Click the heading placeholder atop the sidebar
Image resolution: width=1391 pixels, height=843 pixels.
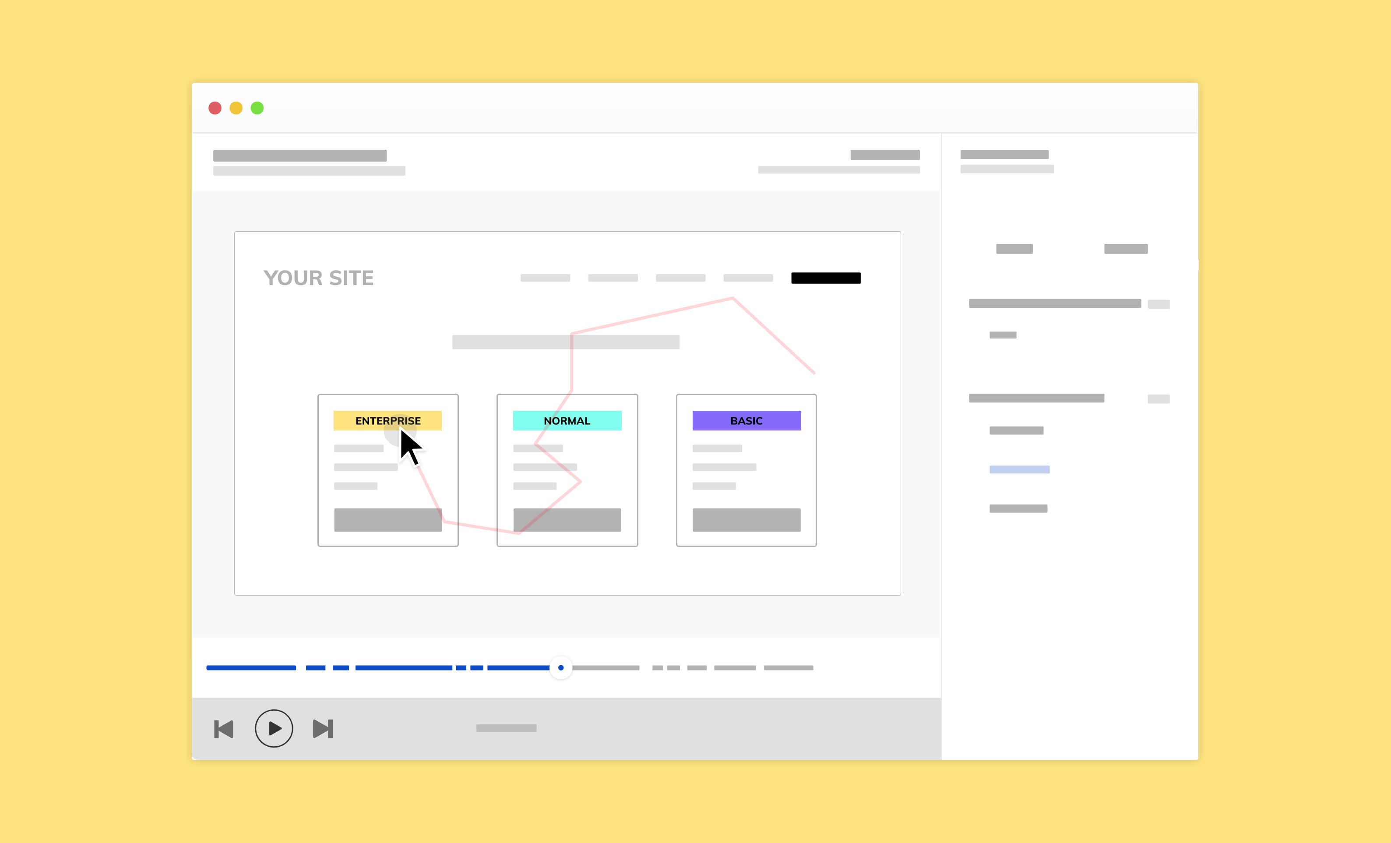tap(1004, 154)
